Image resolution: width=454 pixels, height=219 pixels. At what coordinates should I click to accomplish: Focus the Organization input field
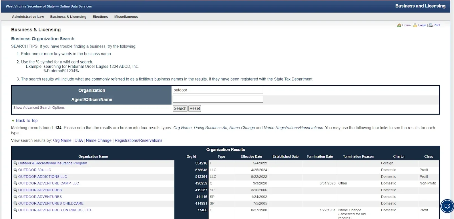coord(218,90)
